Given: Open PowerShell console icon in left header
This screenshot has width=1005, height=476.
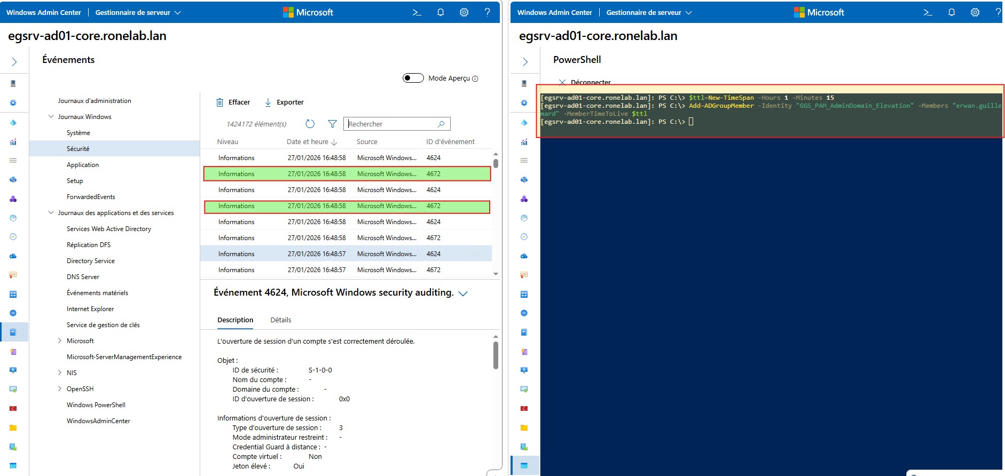Looking at the screenshot, I should pyautogui.click(x=417, y=12).
